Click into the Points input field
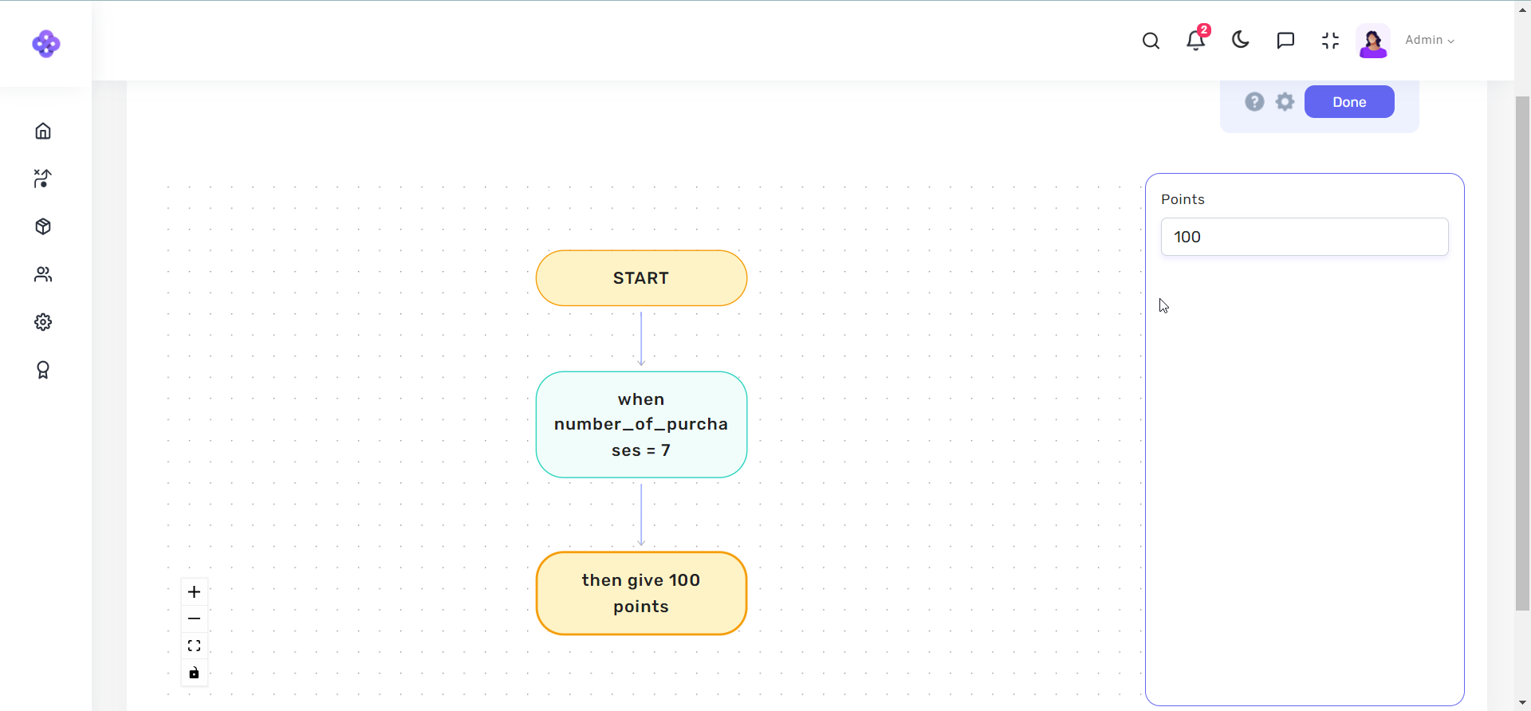 (x=1304, y=237)
